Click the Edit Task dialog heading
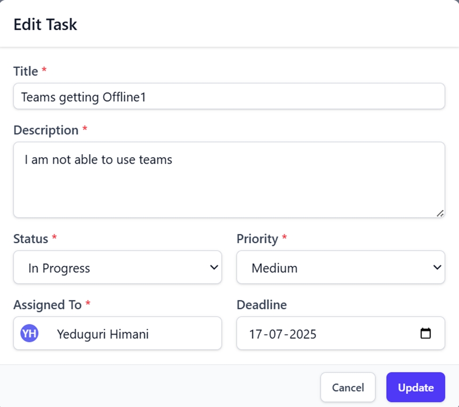This screenshot has width=459, height=407. (45, 24)
